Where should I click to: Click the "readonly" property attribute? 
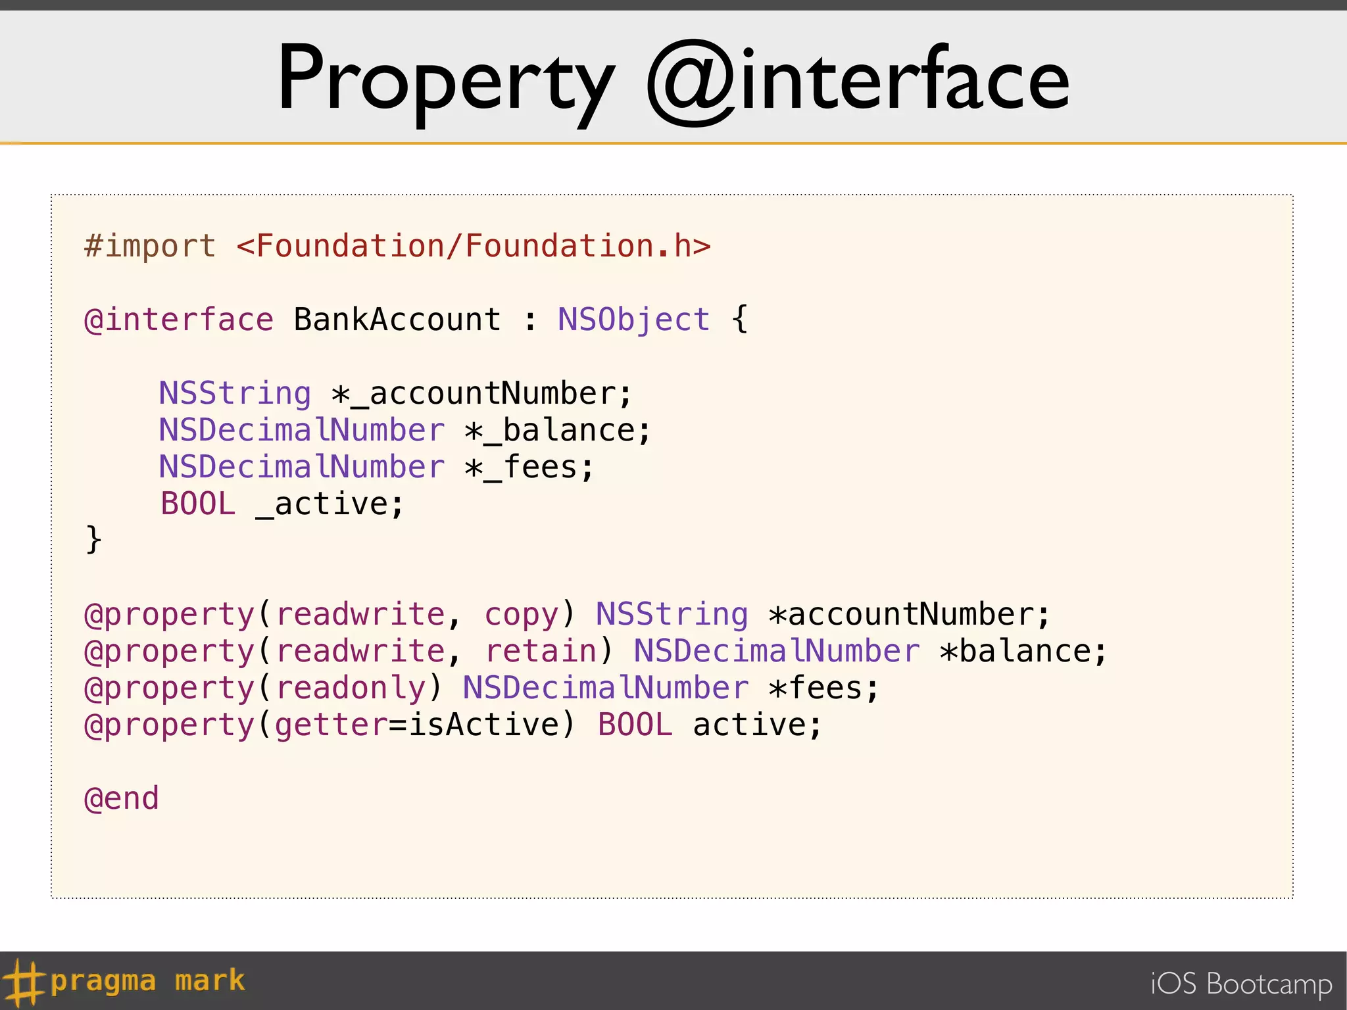coord(351,690)
